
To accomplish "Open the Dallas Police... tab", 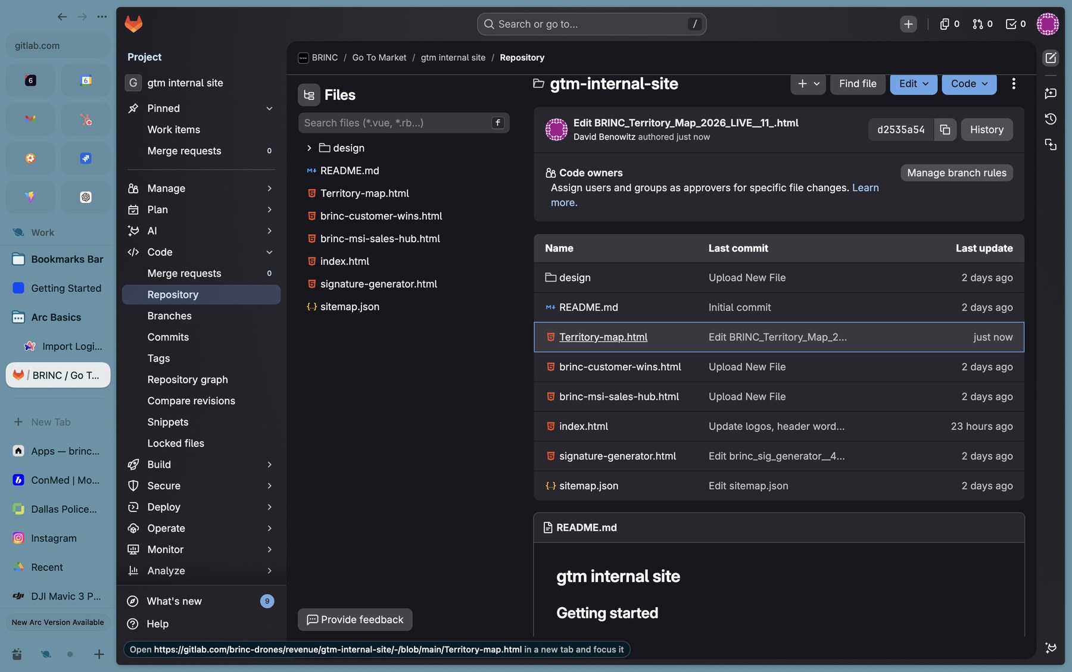I will pyautogui.click(x=58, y=510).
